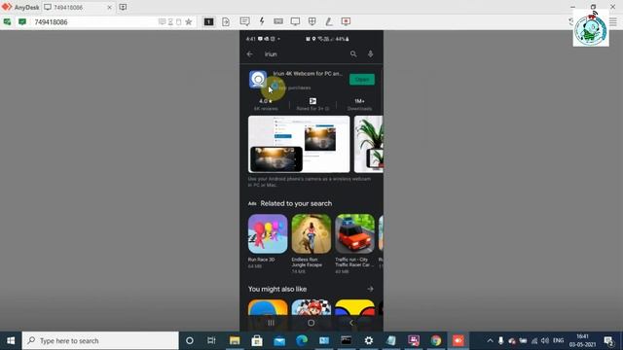Viewport: 623px width, 350px height.
Task: Switch the ENG input language
Action: (x=558, y=340)
